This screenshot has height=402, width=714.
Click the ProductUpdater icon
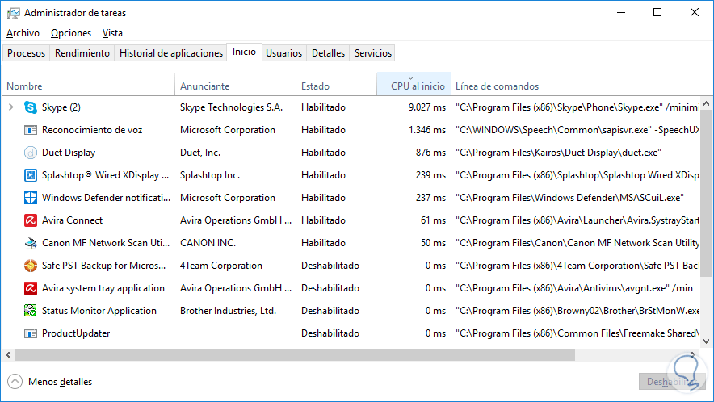pos(31,333)
